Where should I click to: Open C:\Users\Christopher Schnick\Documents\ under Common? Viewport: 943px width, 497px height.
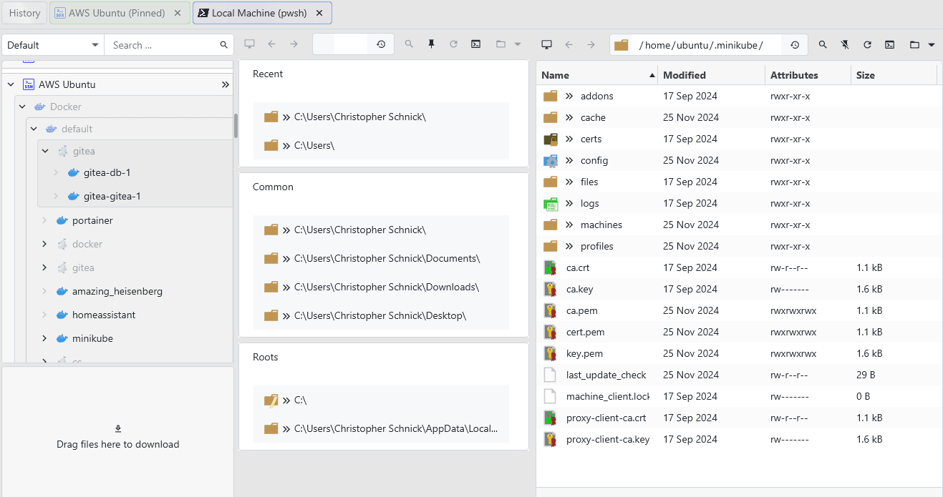pyautogui.click(x=387, y=258)
